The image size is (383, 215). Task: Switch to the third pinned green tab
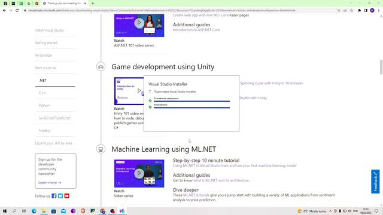point(21,4)
